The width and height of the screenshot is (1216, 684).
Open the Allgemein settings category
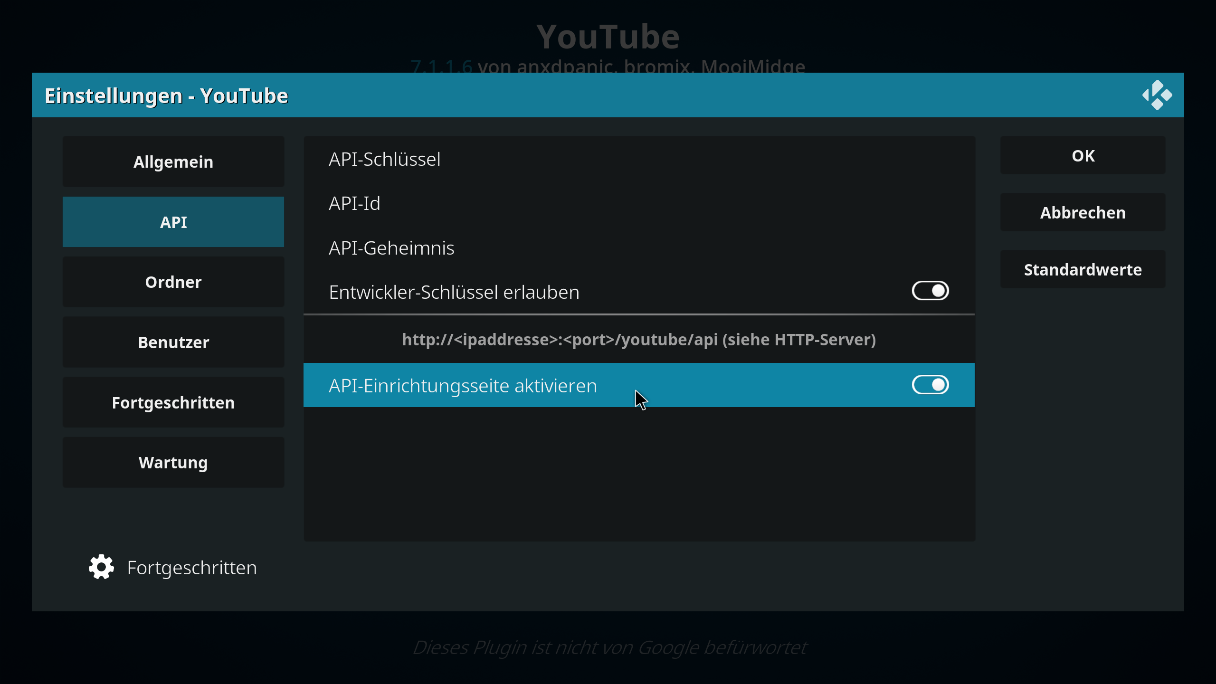[173, 161]
